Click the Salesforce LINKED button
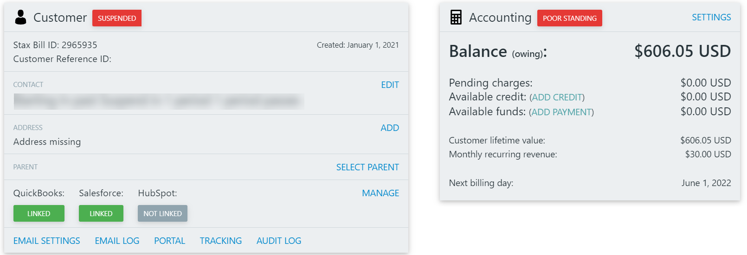747x255 pixels. pos(101,213)
